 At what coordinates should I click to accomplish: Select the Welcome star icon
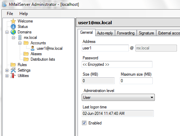pos(13,21)
